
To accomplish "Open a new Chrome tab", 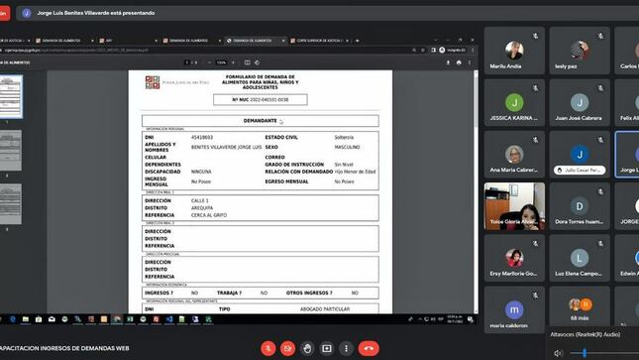I will (x=358, y=41).
